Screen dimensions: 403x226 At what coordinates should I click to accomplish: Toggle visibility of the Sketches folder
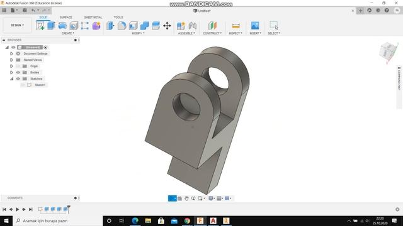point(18,78)
